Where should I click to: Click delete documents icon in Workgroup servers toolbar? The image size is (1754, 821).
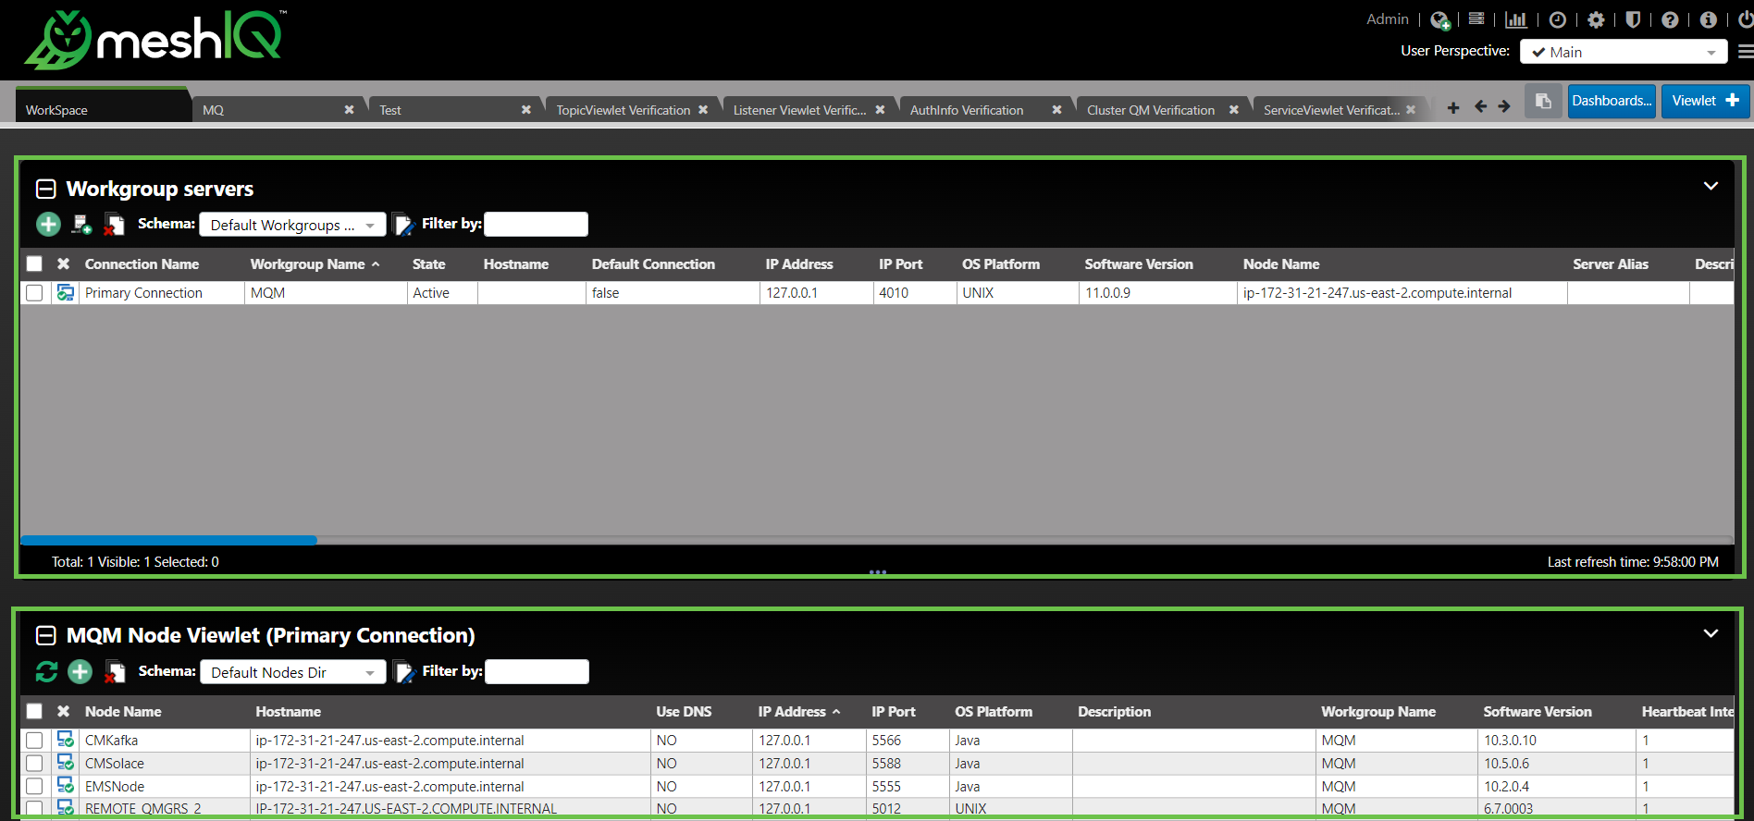coord(114,225)
